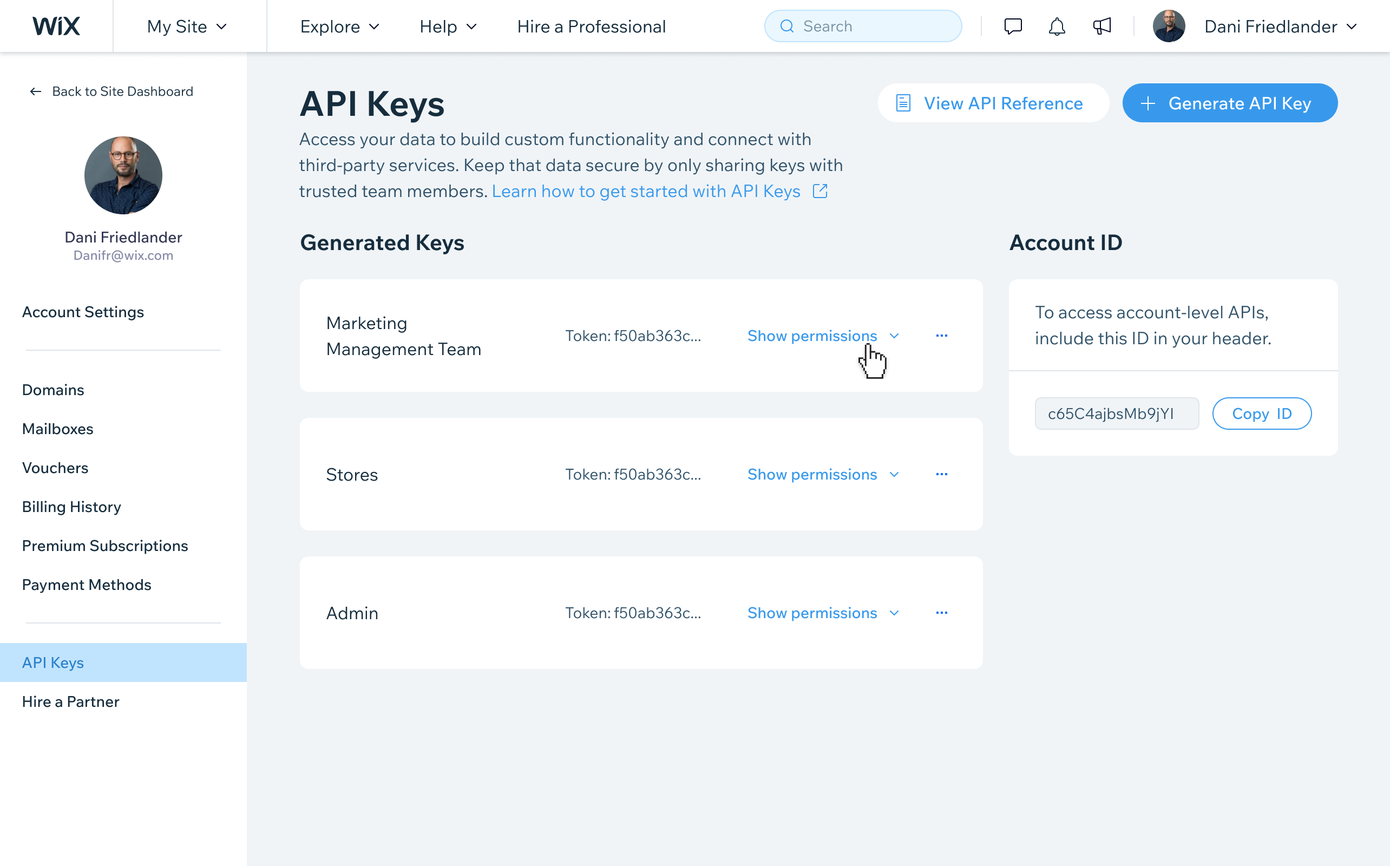Click the search magnifier icon
The height and width of the screenshot is (866, 1390).
coord(787,27)
